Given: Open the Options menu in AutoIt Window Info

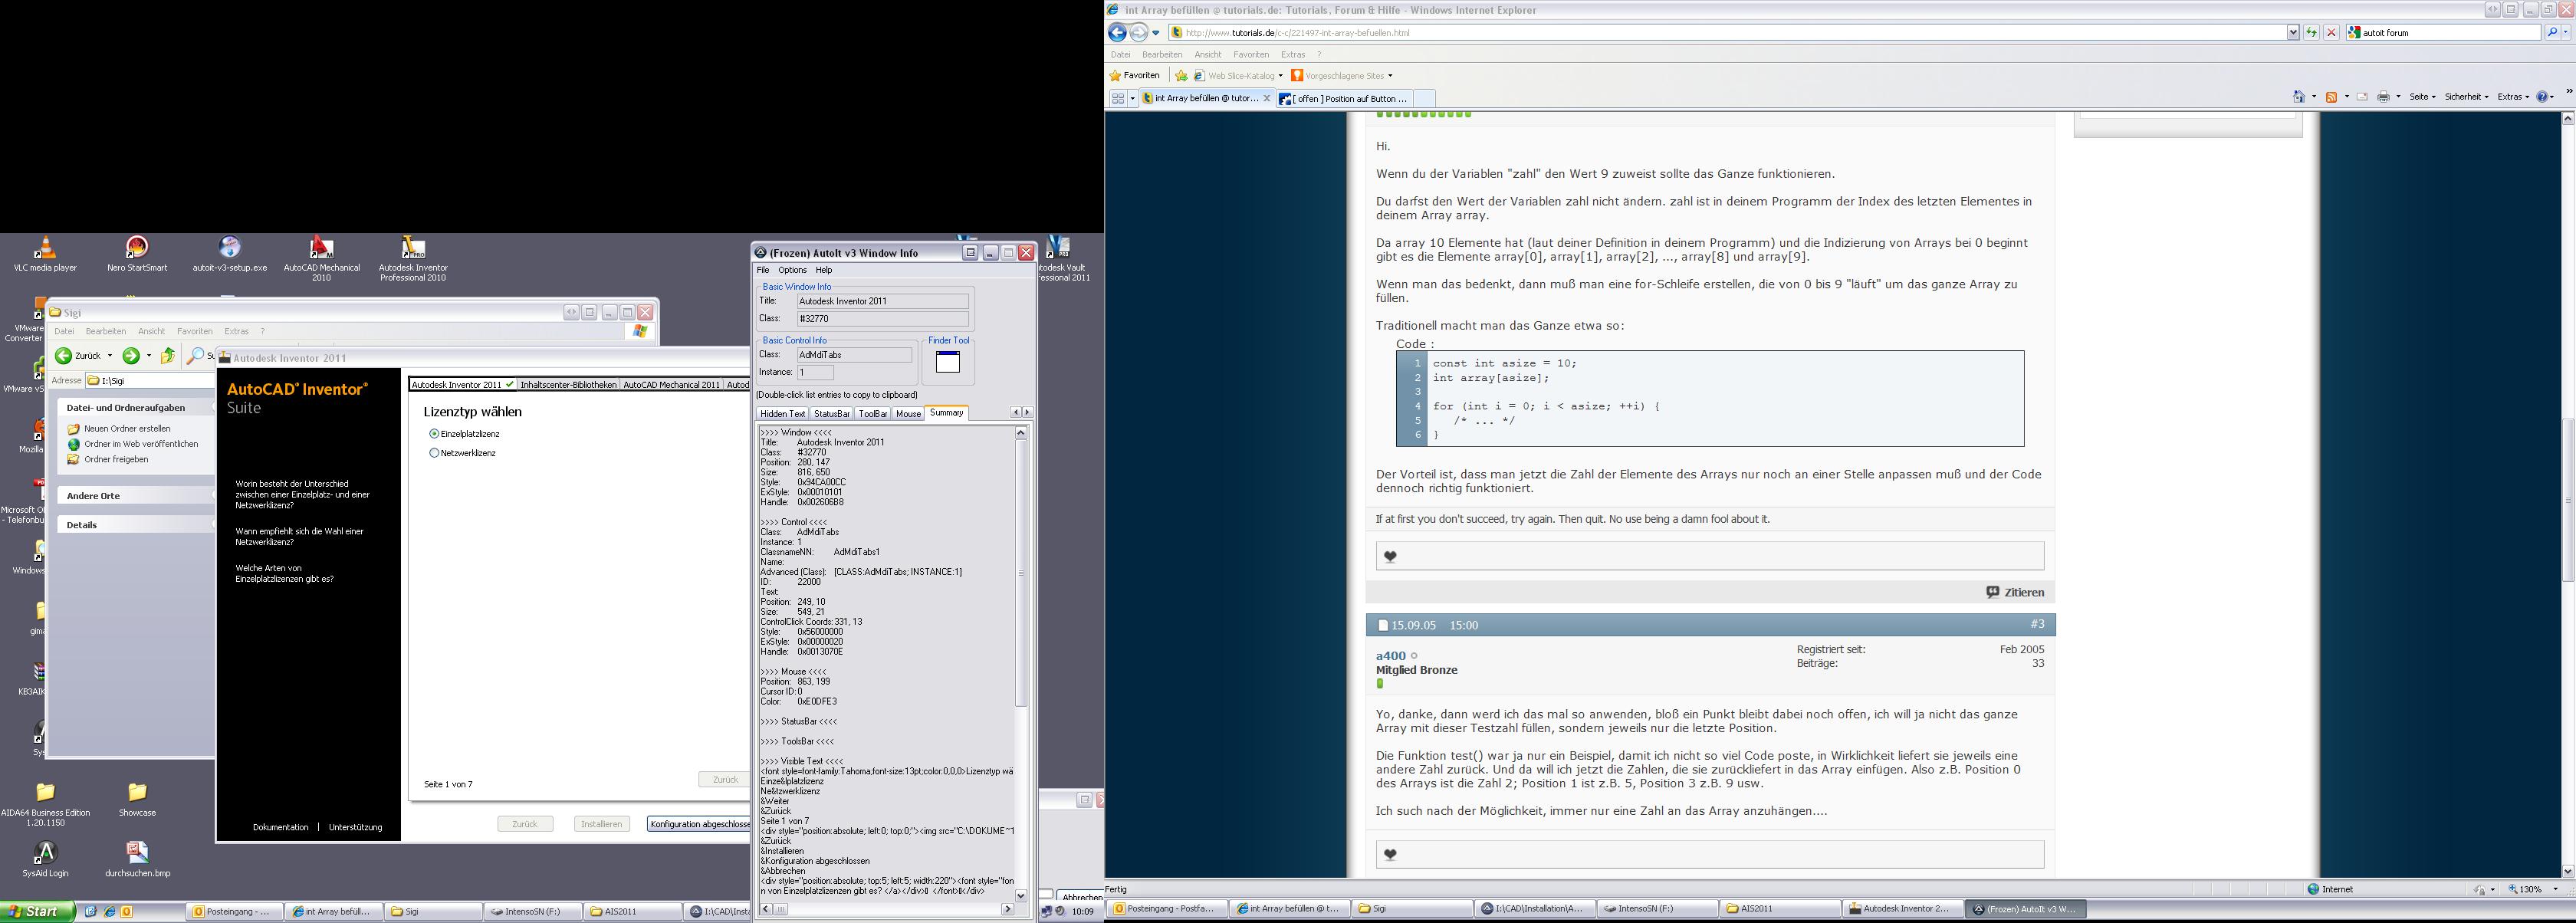Looking at the screenshot, I should point(792,270).
